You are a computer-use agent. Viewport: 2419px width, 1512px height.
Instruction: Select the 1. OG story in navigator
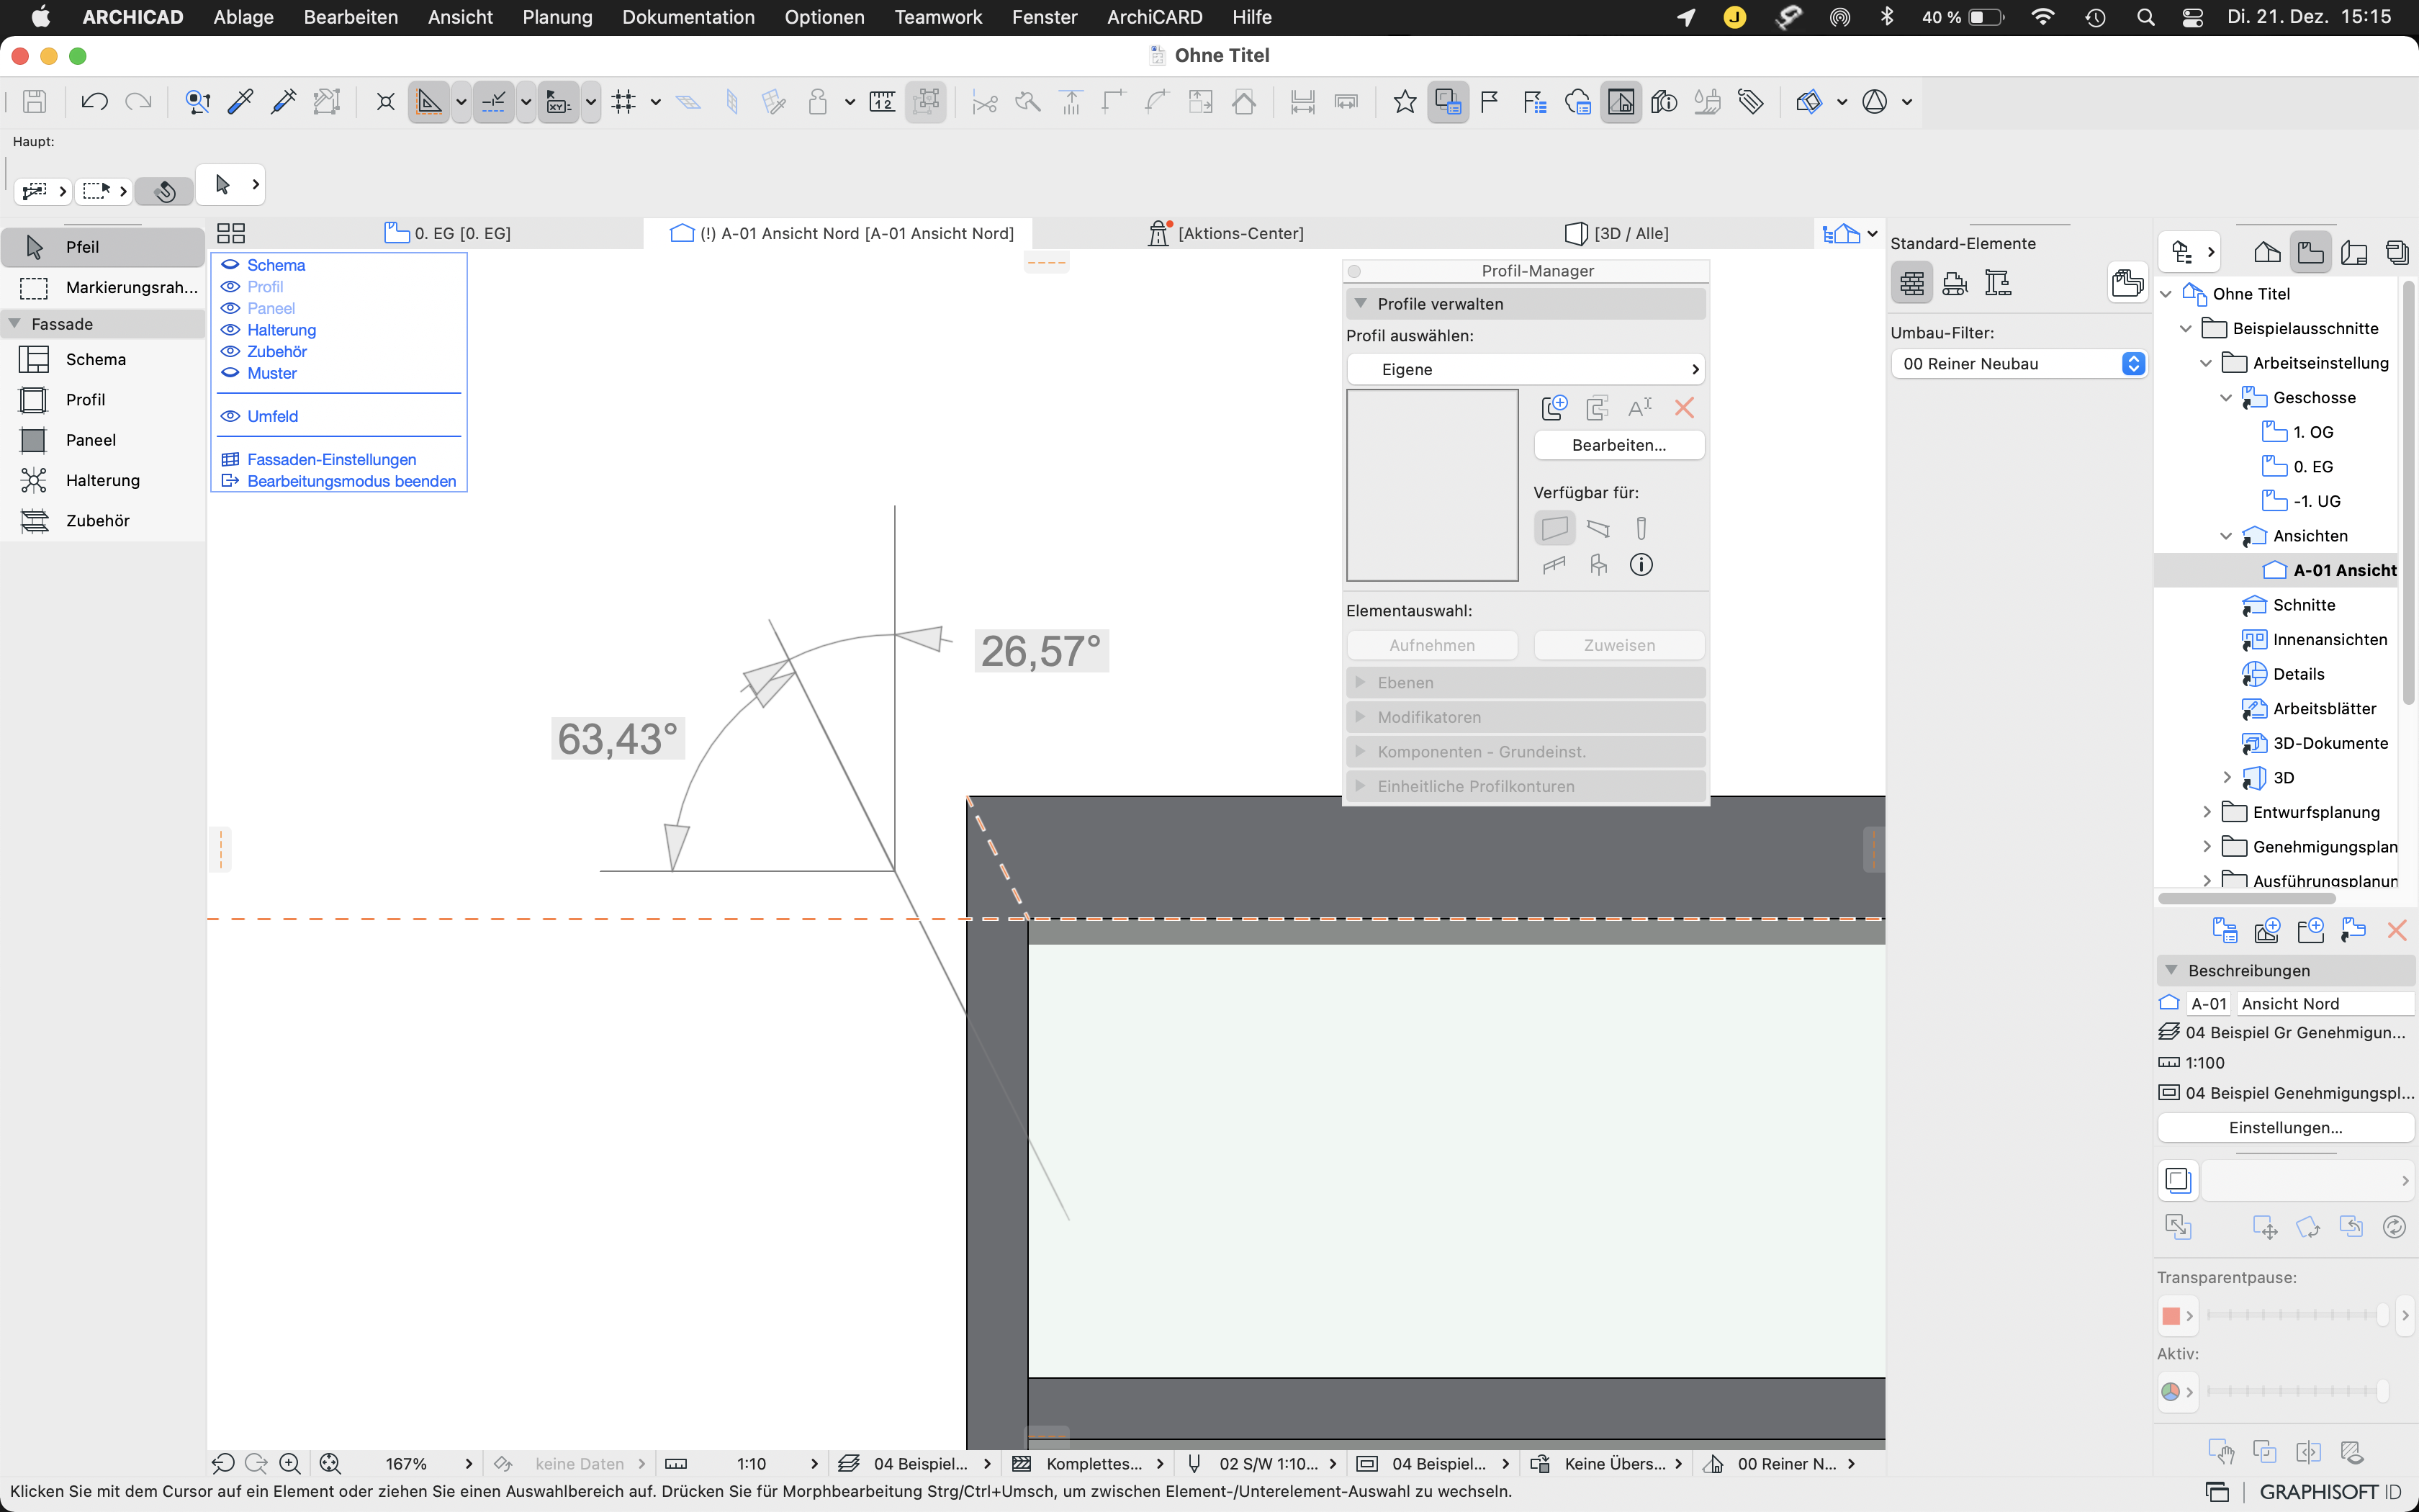click(2312, 432)
